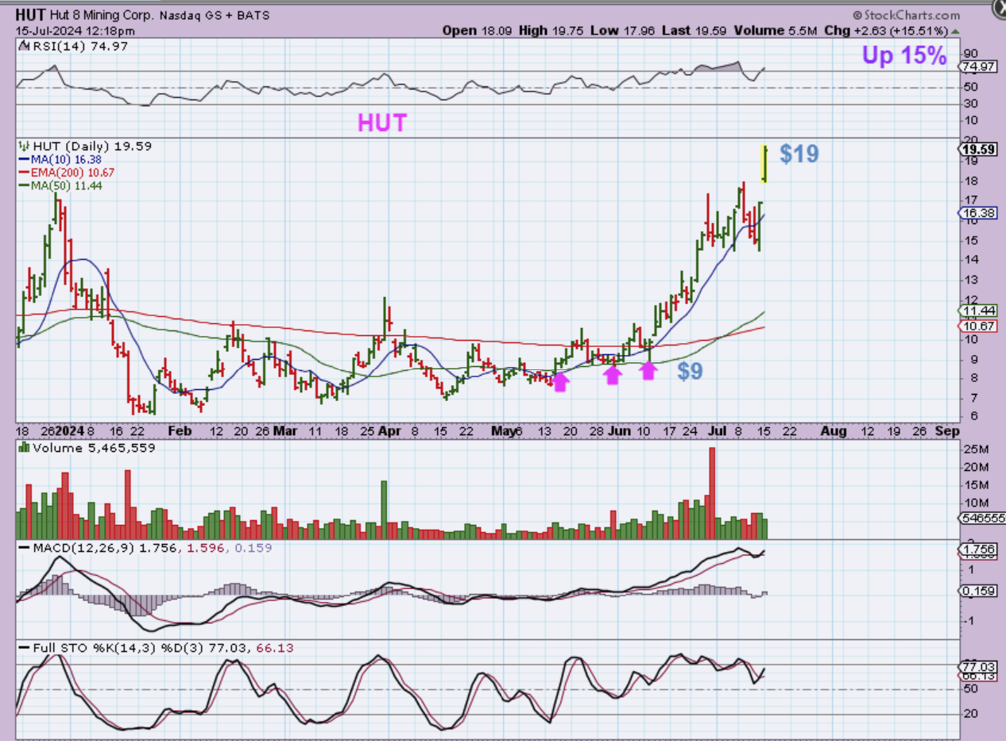Click the 'EMA(200) 10.67' legend entry

click(x=65, y=172)
